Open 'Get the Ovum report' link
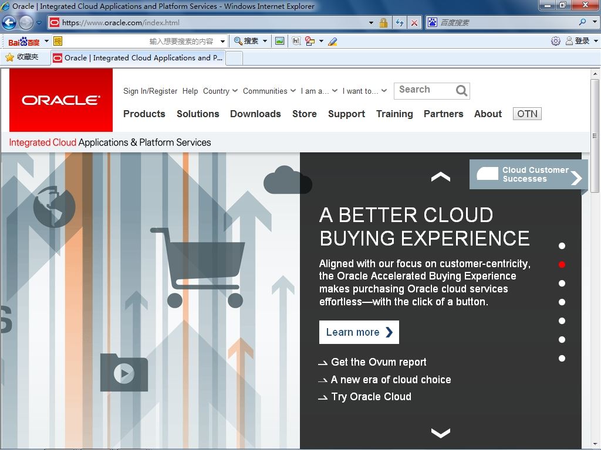The height and width of the screenshot is (450, 601). click(x=379, y=362)
